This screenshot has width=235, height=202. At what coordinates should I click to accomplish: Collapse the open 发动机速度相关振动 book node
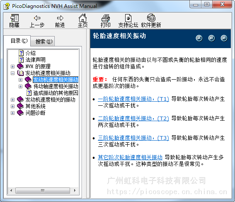[x=12, y=73]
